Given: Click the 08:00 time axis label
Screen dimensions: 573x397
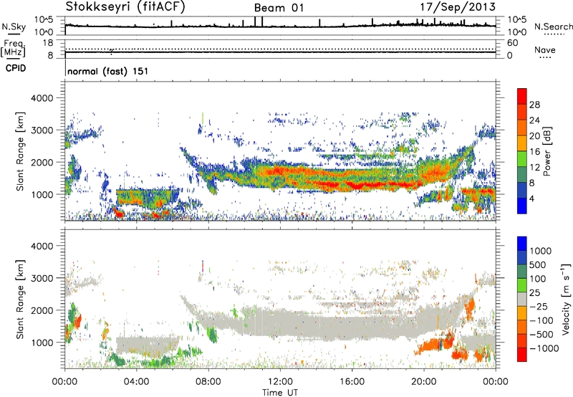Looking at the screenshot, I should (x=208, y=382).
